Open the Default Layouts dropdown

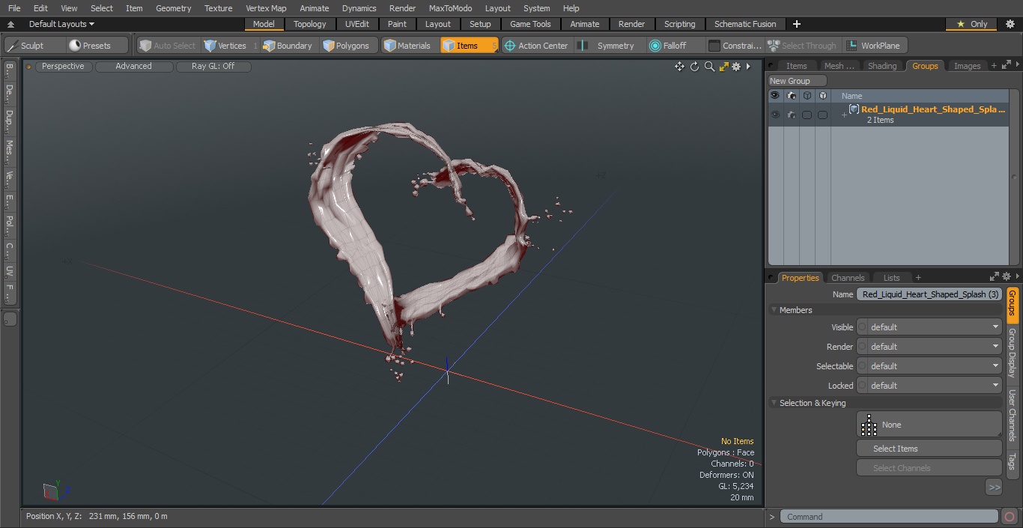61,24
